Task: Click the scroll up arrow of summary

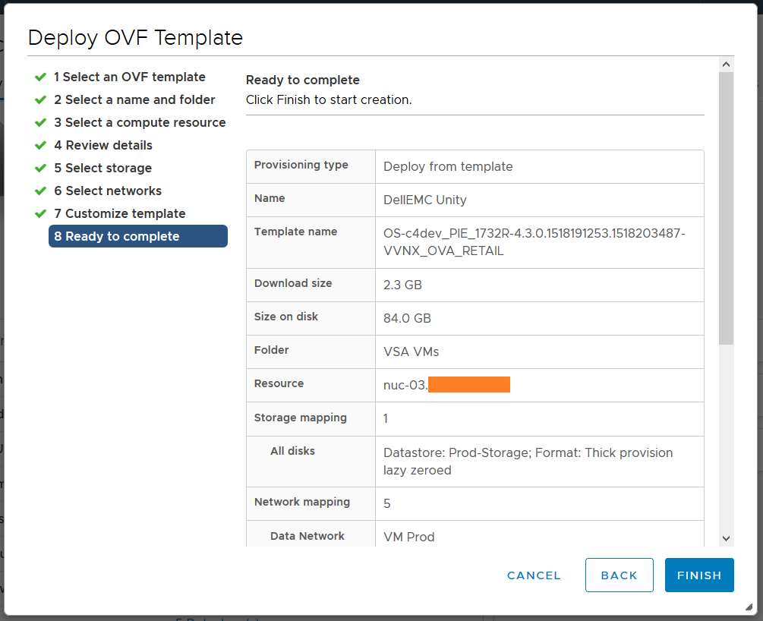Action: click(726, 65)
